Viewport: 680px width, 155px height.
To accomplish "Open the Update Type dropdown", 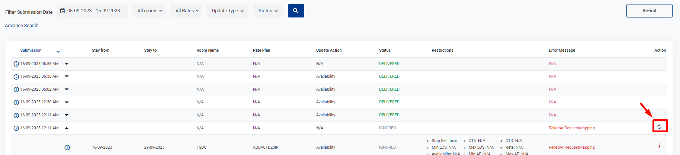I will (228, 11).
